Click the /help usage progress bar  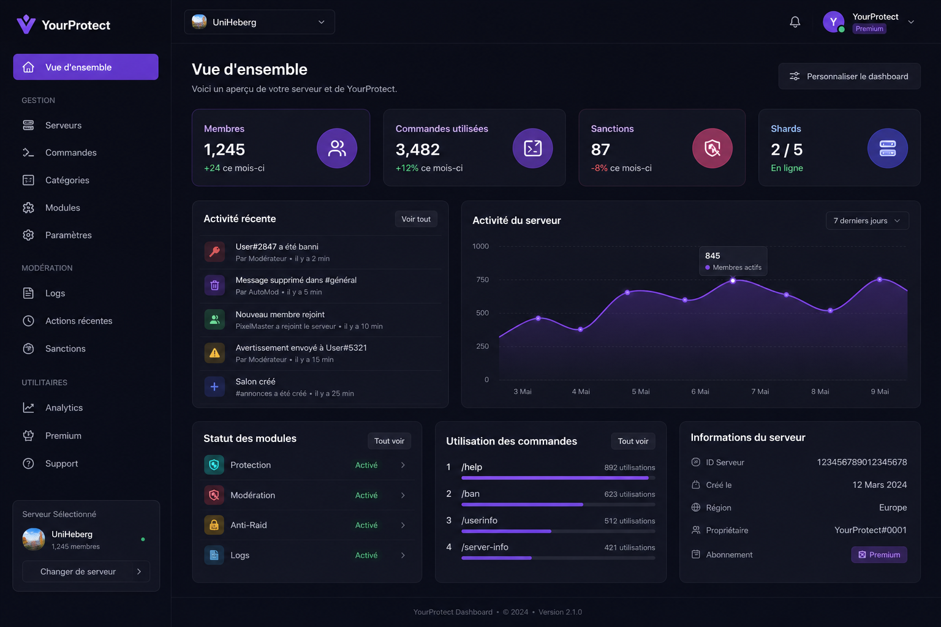click(x=558, y=478)
